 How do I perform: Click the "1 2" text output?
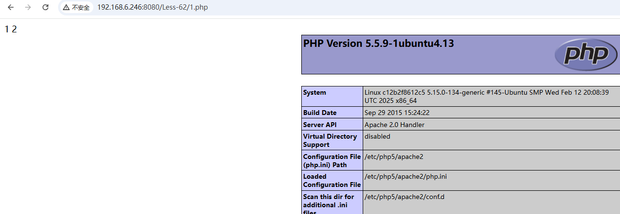pos(11,29)
